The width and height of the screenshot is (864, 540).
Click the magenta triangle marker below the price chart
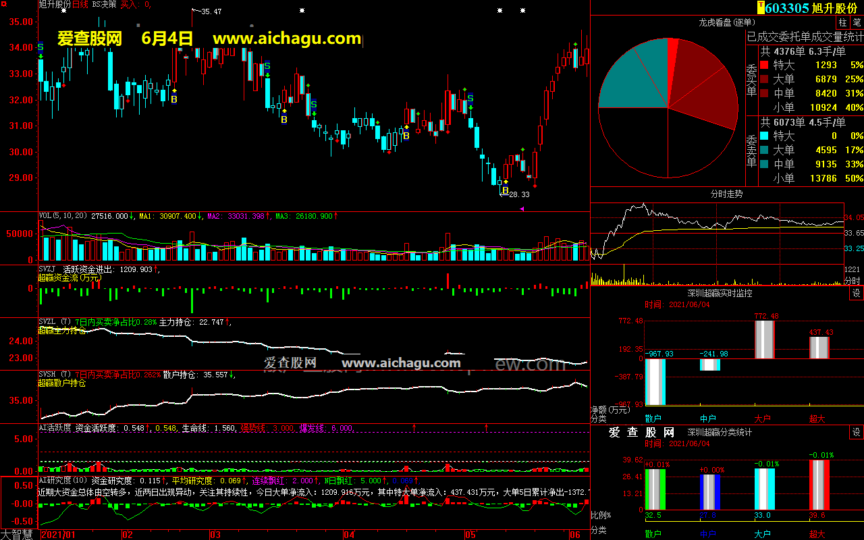521,209
